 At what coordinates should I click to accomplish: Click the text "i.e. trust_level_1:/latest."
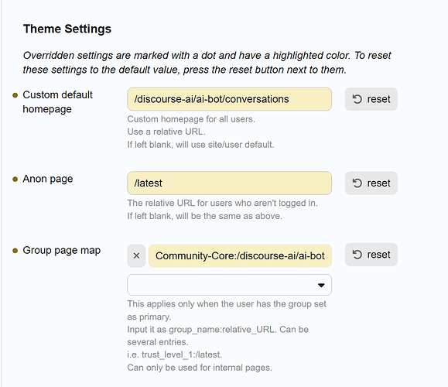click(x=175, y=354)
